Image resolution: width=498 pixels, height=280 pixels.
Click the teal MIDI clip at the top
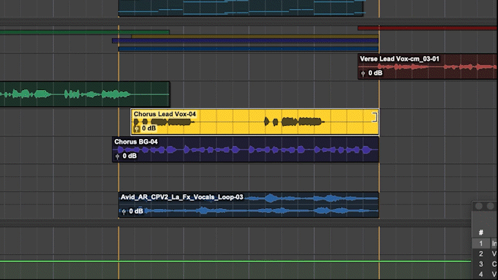click(241, 7)
